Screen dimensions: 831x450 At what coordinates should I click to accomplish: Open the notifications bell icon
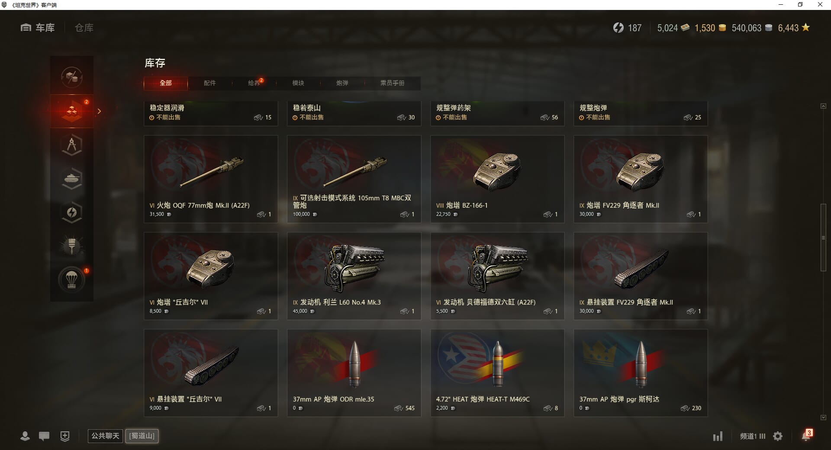[806, 436]
